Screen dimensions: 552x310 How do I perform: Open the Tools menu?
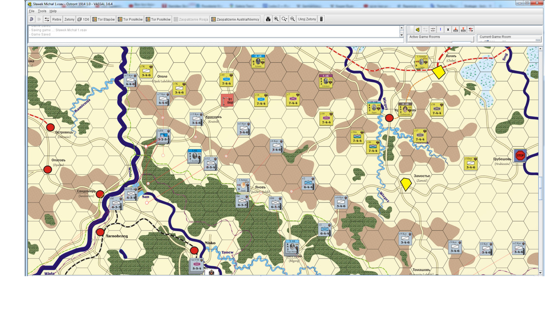point(42,11)
